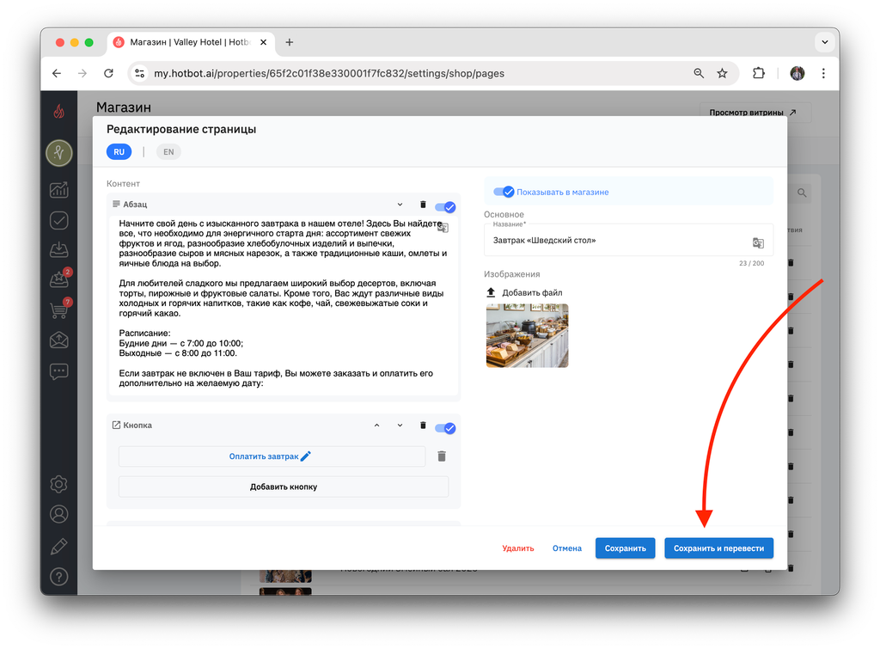Move the Кнопка block up with chevron

point(376,425)
